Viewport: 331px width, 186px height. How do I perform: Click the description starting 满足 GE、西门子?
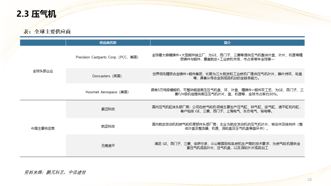pyautogui.click(x=227, y=146)
